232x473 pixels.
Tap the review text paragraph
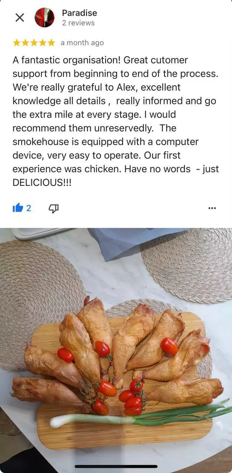pyautogui.click(x=116, y=121)
